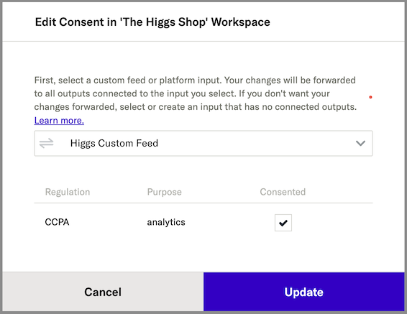This screenshot has height=314, width=407.
Task: Click the Edit Consent dialog title
Action: (x=152, y=22)
